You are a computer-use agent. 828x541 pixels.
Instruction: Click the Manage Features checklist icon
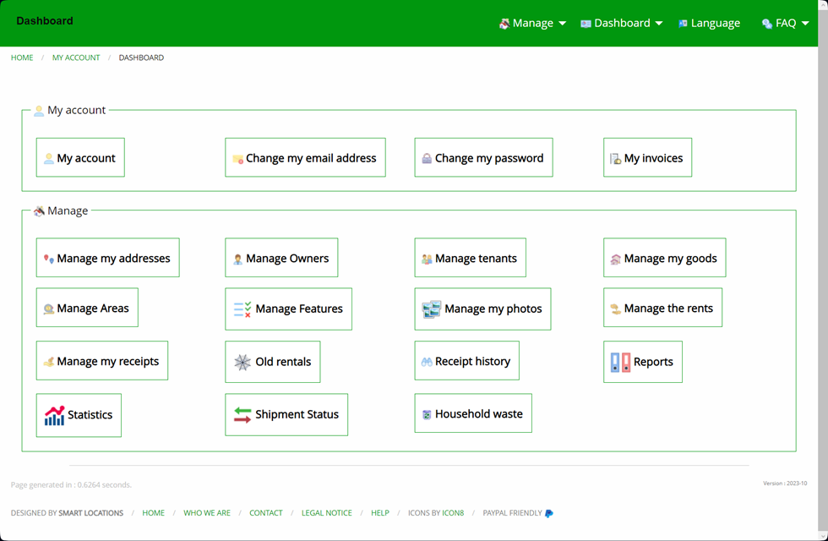tap(242, 309)
